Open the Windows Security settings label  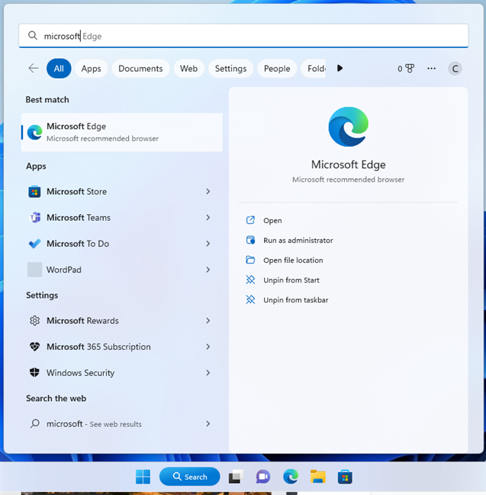coord(80,373)
